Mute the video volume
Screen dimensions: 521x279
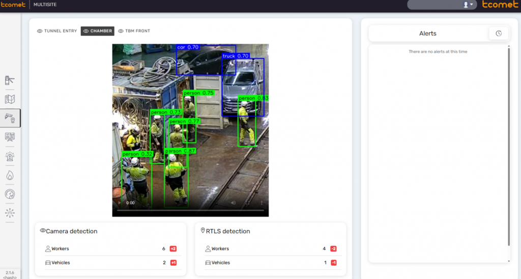(x=234, y=202)
